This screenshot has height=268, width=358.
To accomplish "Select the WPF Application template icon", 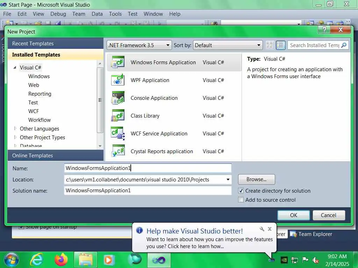I will click(118, 80).
